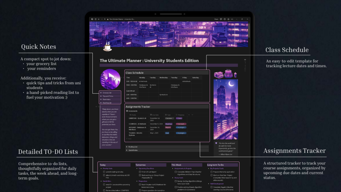Open 'Assignments & Projects' link under This Week

point(183,169)
